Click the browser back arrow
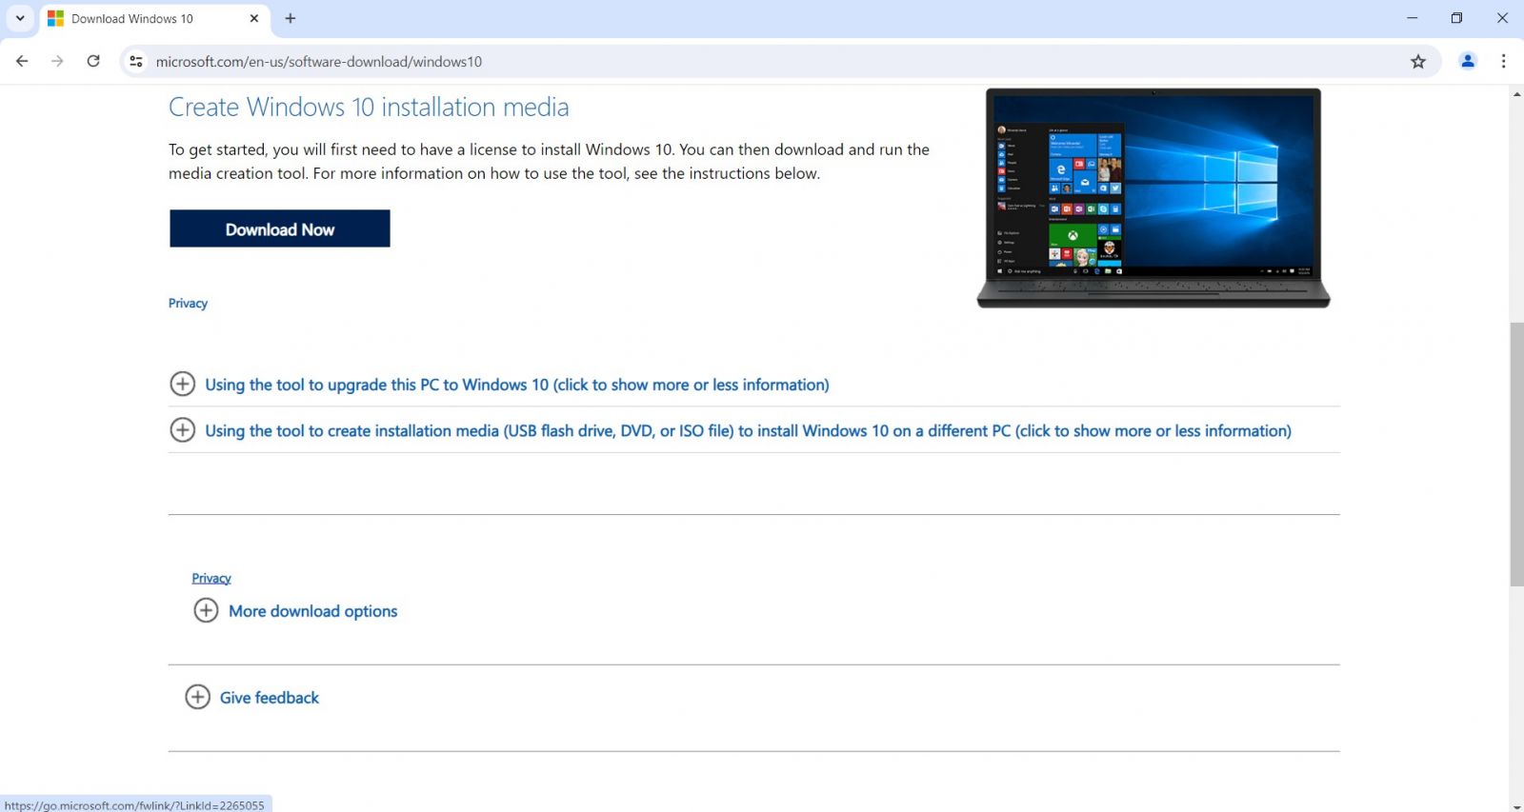1524x812 pixels. point(22,61)
